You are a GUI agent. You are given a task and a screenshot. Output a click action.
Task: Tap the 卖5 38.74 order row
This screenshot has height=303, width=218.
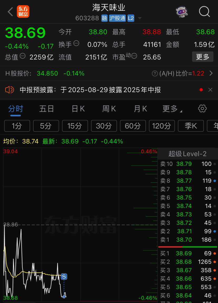click(188, 206)
